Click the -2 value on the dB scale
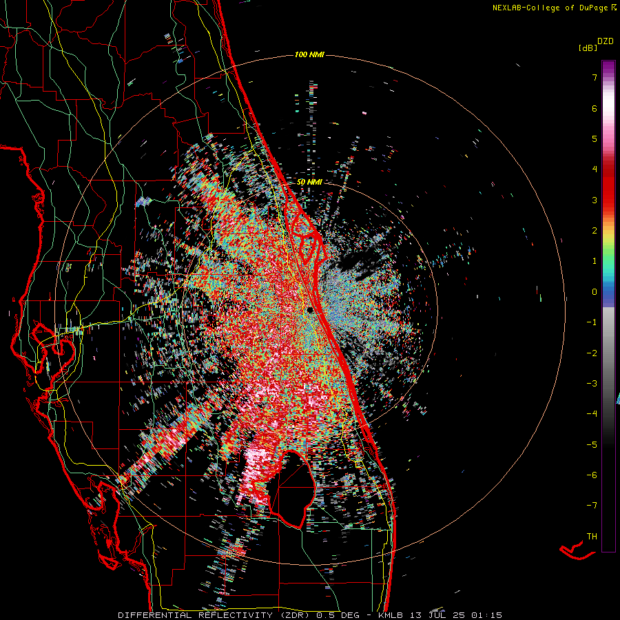Image resolution: width=620 pixels, height=620 pixels. [x=592, y=353]
